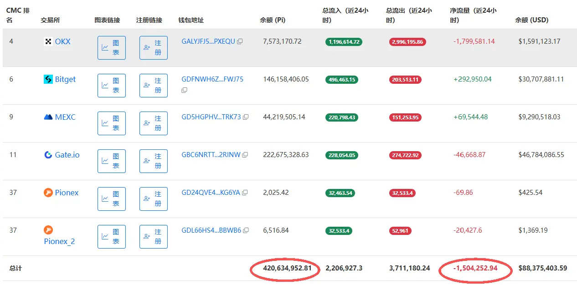577x285 pixels.
Task: Click register button for Gate.io
Action: [x=154, y=161]
